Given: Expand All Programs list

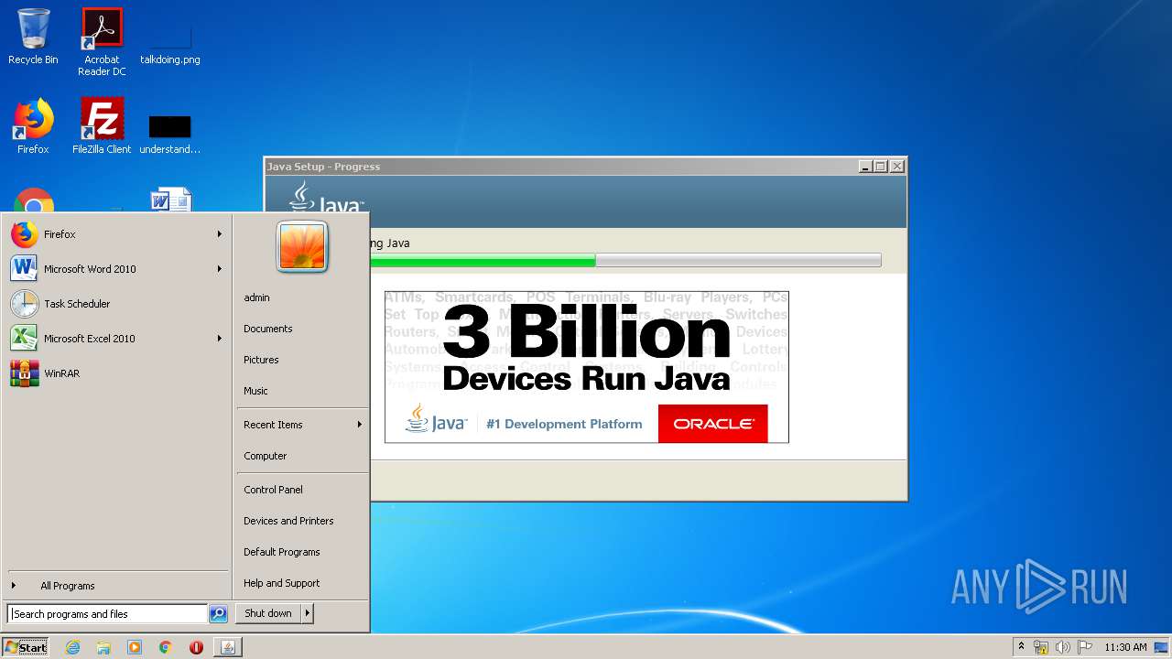Looking at the screenshot, I should (68, 586).
